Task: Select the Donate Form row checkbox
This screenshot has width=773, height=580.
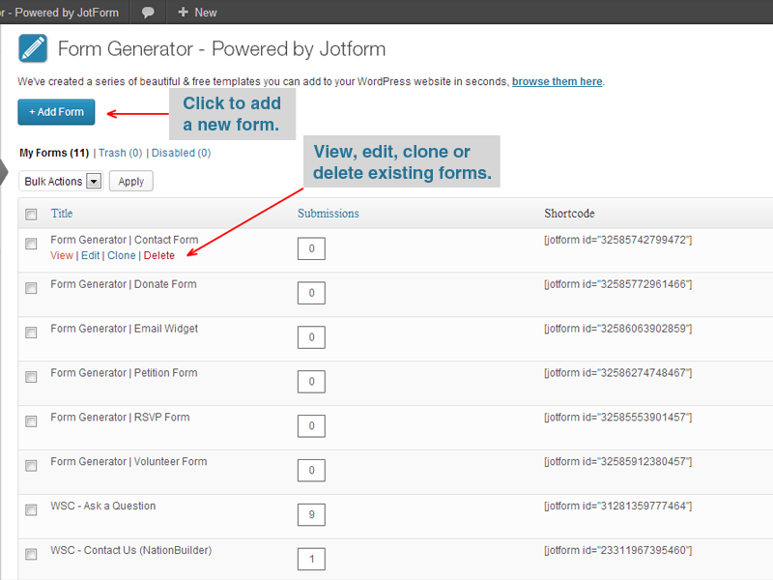Action: tap(31, 287)
